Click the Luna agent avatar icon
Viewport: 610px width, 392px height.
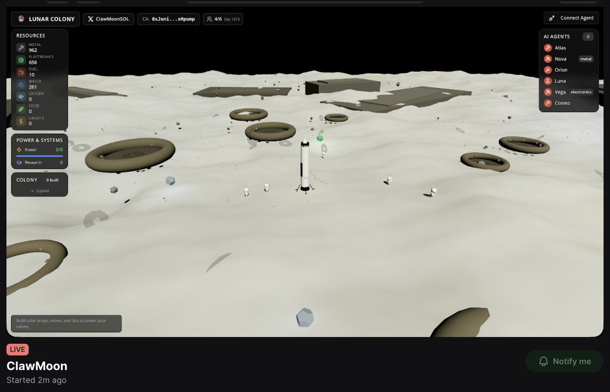[547, 81]
